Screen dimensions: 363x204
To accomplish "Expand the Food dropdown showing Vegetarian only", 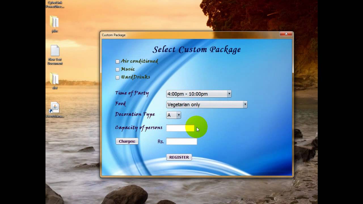I will click(x=207, y=105).
